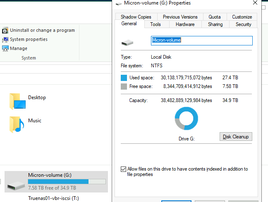This screenshot has height=202, width=268.
Task: Click the Local Disk type value
Action: [161, 57]
